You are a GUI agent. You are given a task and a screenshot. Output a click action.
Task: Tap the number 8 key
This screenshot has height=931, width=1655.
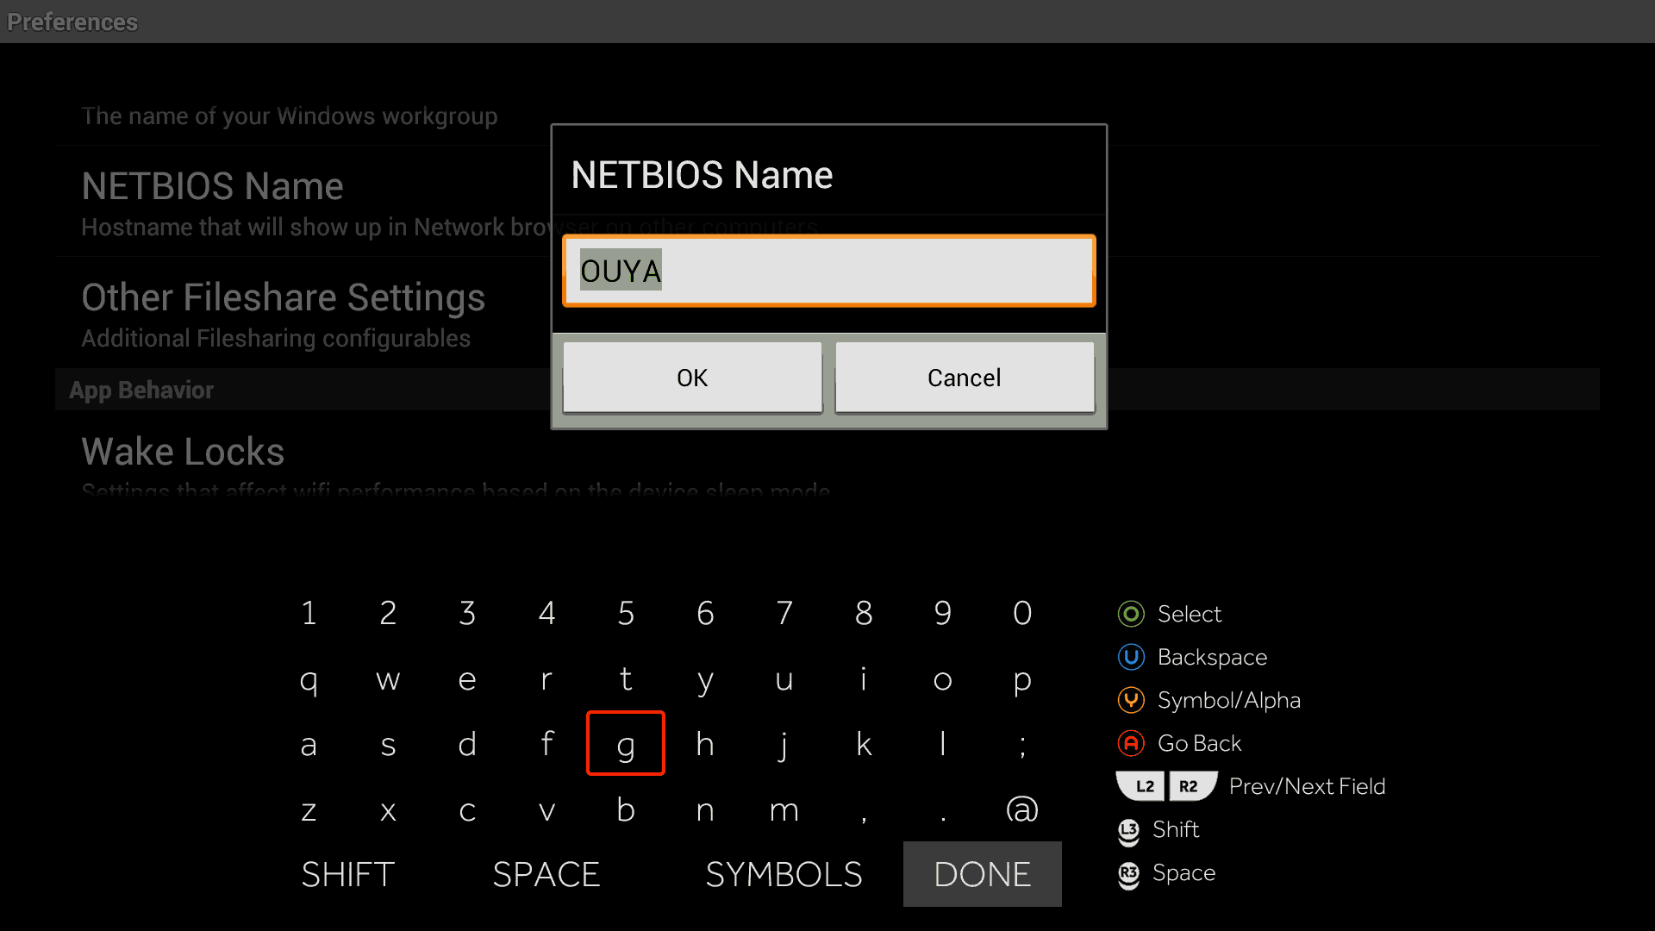[x=864, y=613]
